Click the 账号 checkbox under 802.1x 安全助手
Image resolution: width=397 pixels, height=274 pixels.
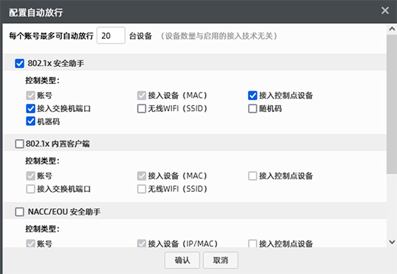(x=30, y=95)
